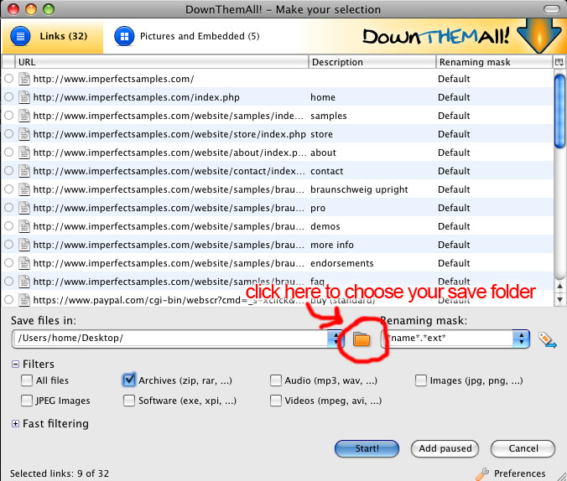Click the file icon for the pro row

(x=24, y=208)
